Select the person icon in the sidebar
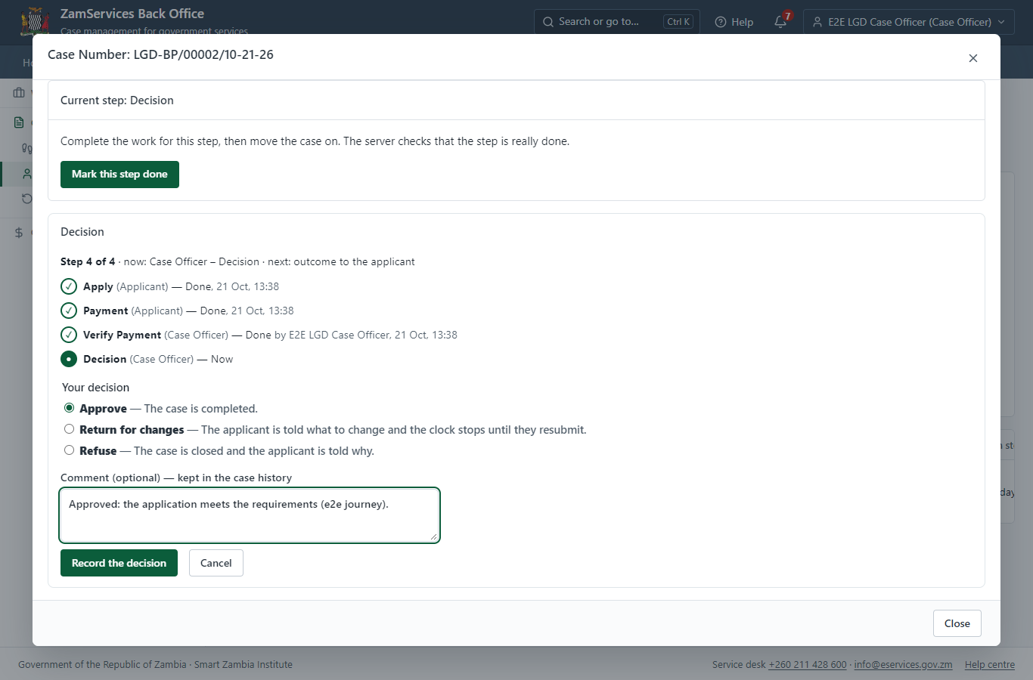1033x680 pixels. pyautogui.click(x=27, y=174)
